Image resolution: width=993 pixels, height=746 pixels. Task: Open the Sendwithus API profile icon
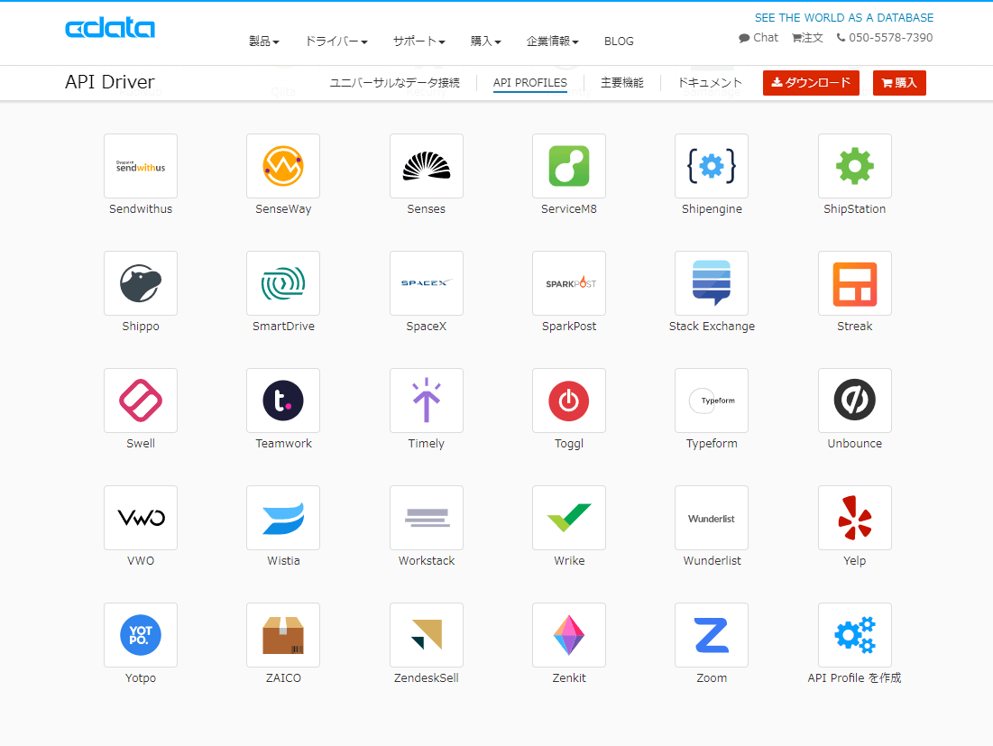click(141, 166)
